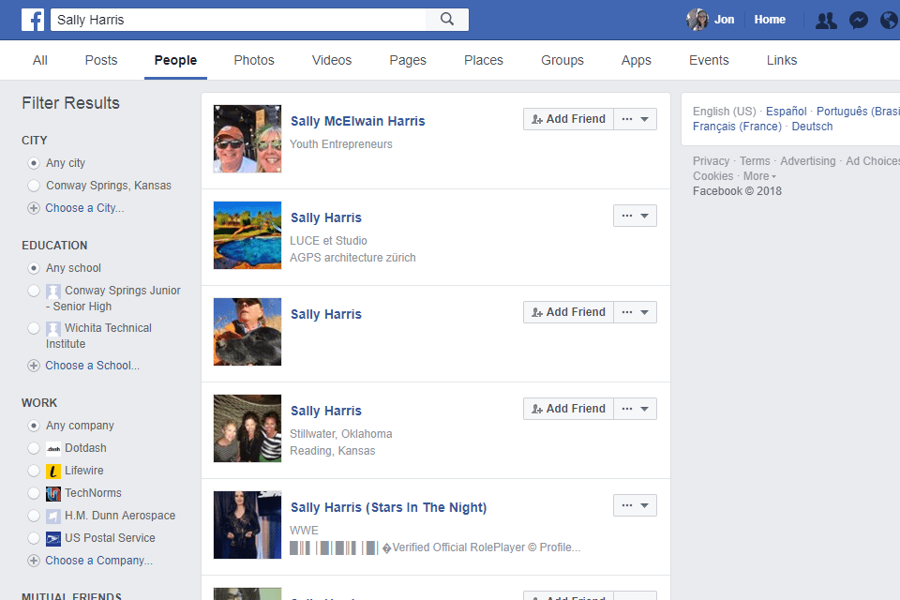This screenshot has height=600, width=900.
Task: Switch language to Deutsch
Action: 812,127
